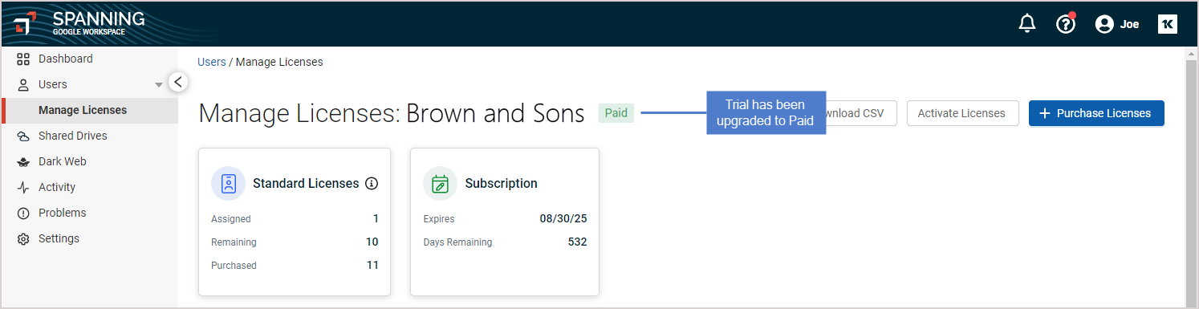The height and width of the screenshot is (309, 1199).
Task: Click the Manage Licenses: Brown and Sons heading
Action: (x=392, y=113)
